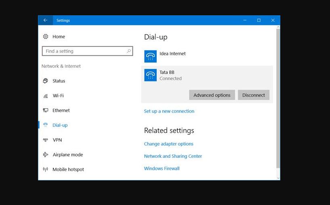Image resolution: width=330 pixels, height=205 pixels.
Task: Disconnect the Tata BB connection
Action: 254,95
